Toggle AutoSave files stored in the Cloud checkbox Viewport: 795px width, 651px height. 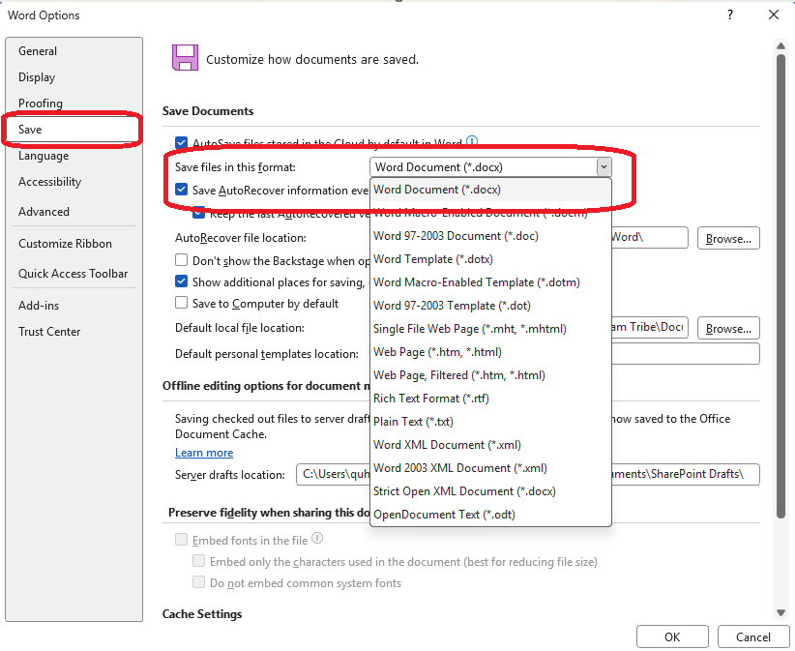[x=181, y=142]
